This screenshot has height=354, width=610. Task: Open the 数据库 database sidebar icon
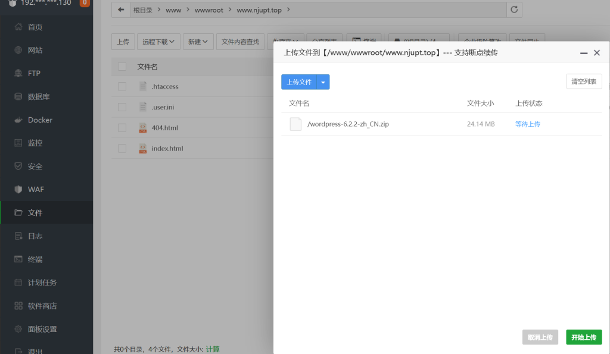[18, 97]
